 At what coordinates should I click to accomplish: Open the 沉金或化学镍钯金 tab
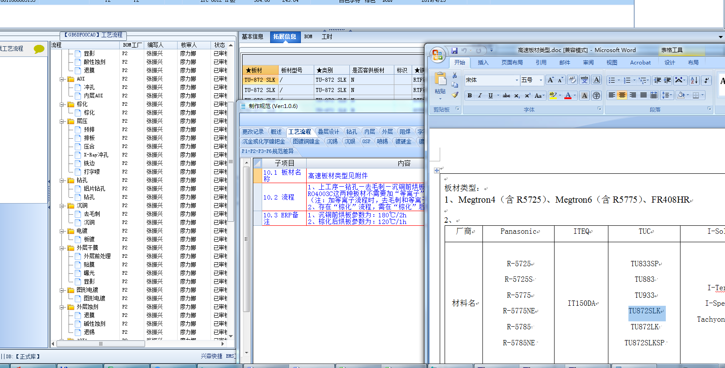[x=263, y=141]
